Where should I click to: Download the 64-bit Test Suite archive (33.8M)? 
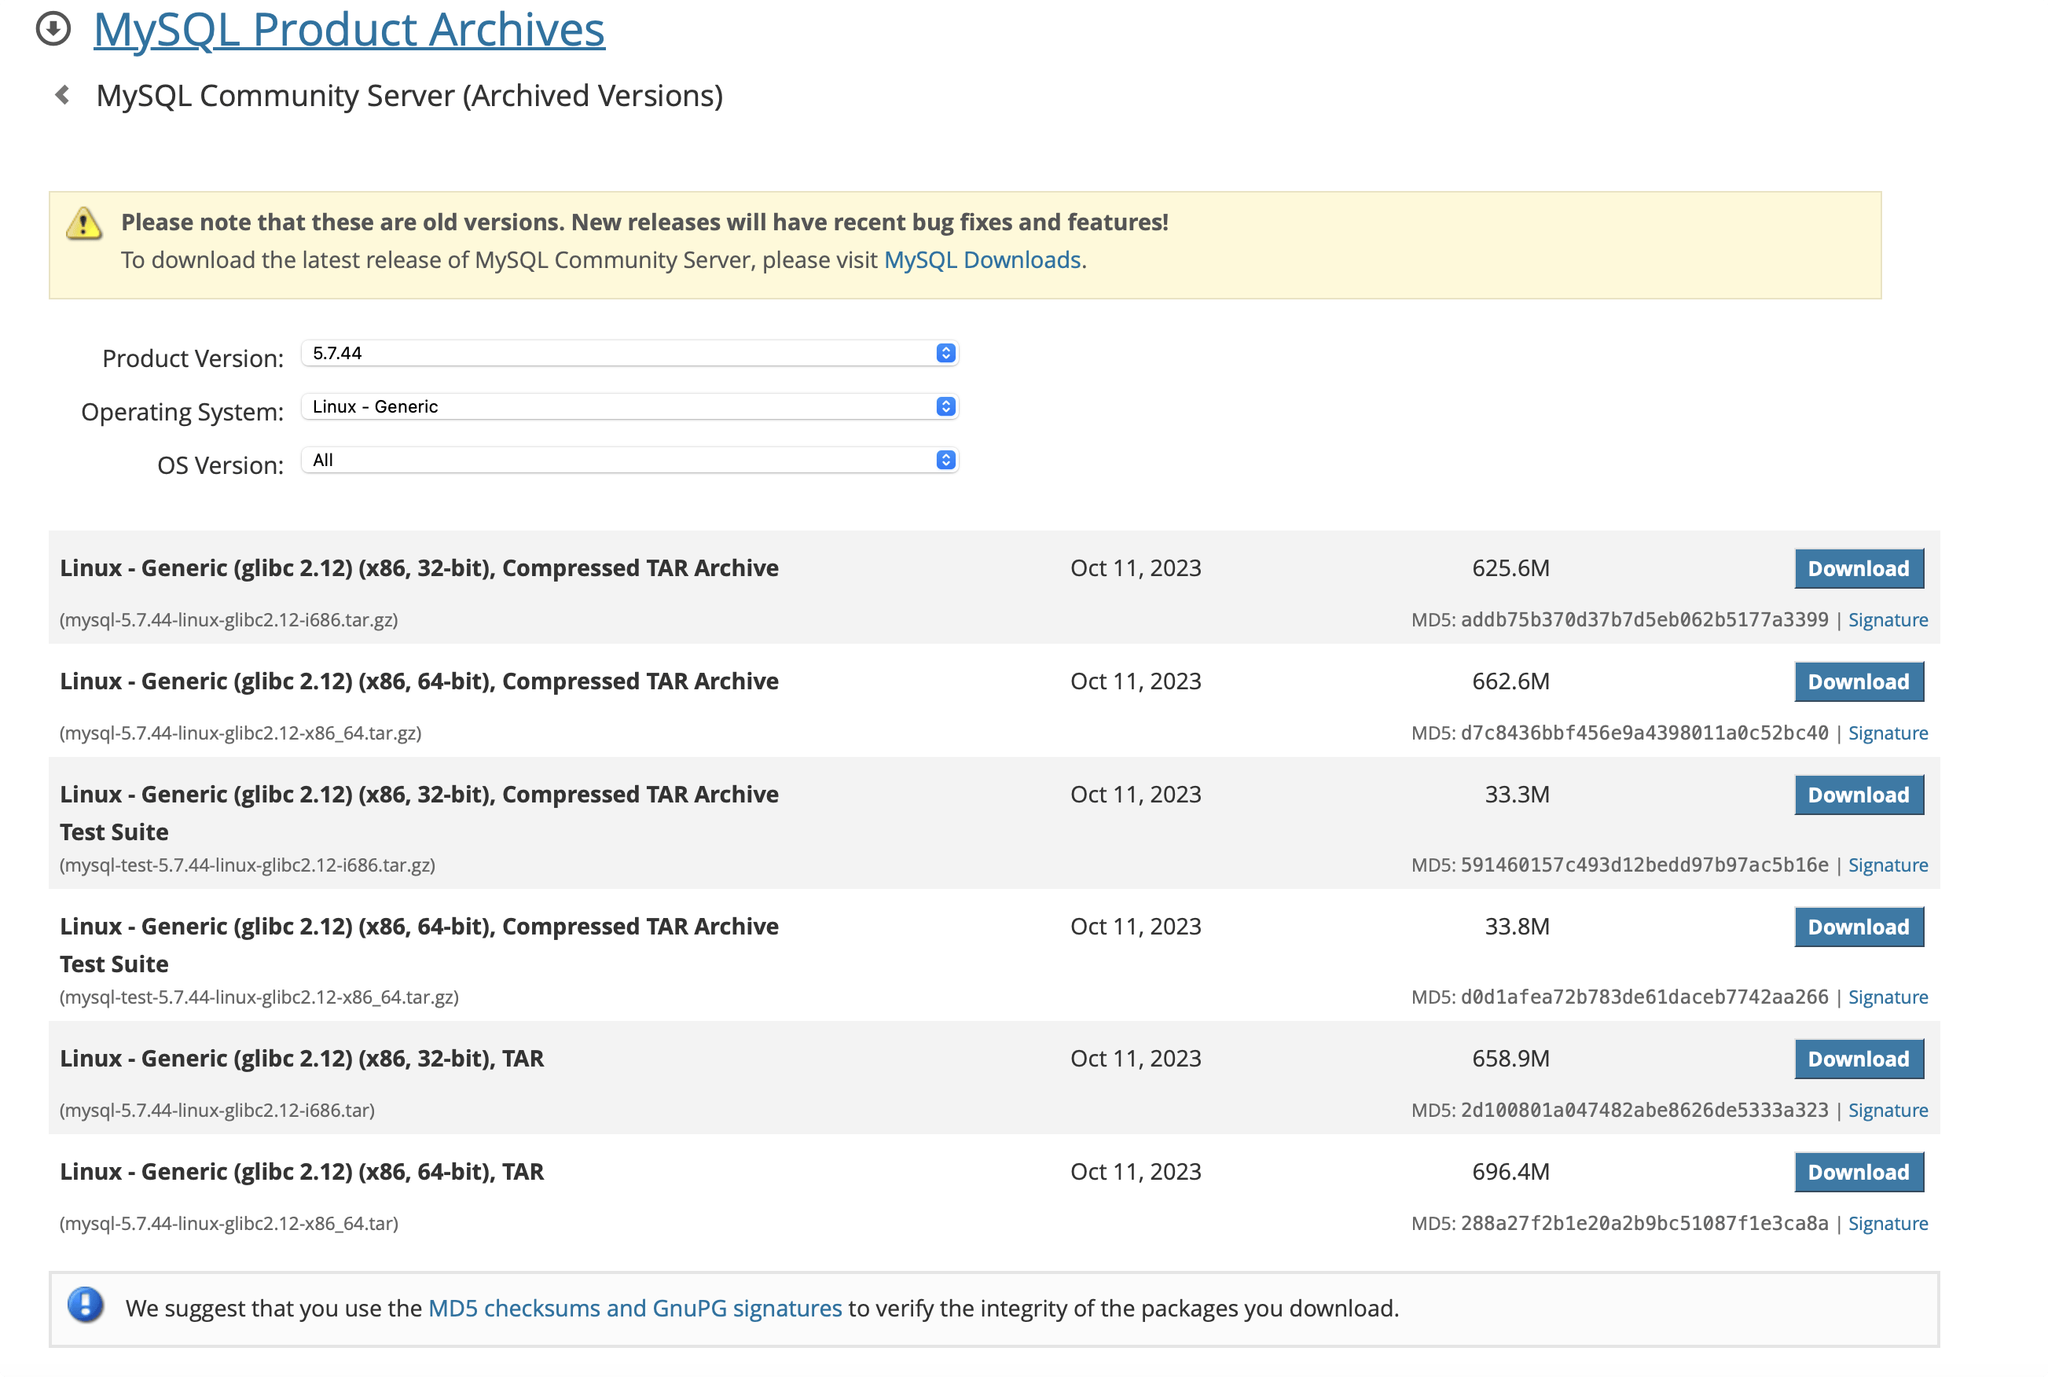click(1859, 927)
